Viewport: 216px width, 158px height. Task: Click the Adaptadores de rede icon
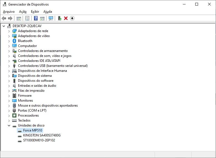pos(14,31)
